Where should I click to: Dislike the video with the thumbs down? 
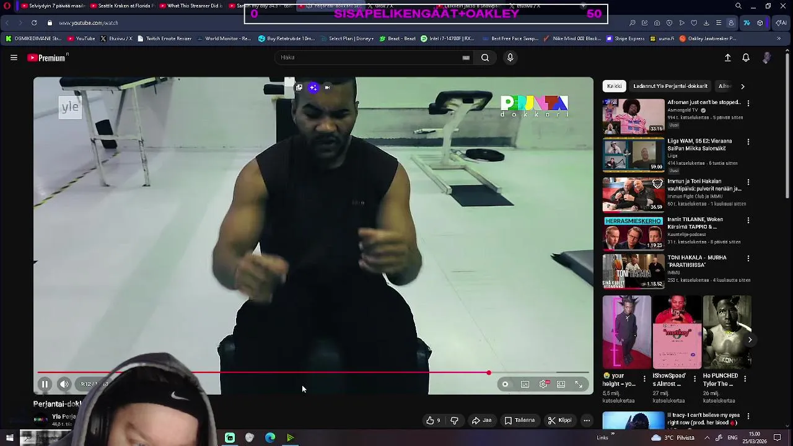(454, 421)
